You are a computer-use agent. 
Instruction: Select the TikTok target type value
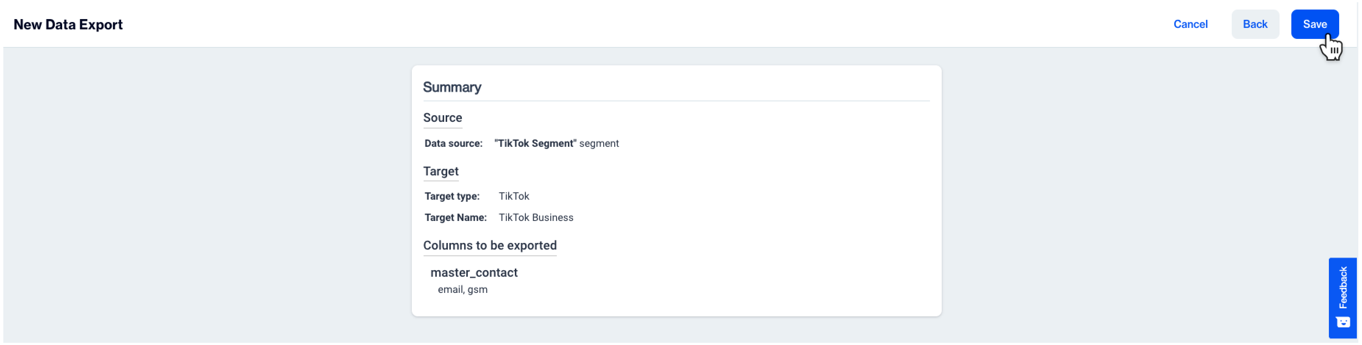[x=514, y=196]
